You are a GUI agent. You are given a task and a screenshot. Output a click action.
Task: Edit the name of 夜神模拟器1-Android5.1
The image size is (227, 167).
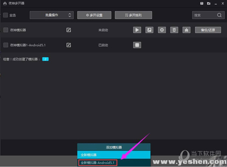pyautogui.click(x=68, y=45)
